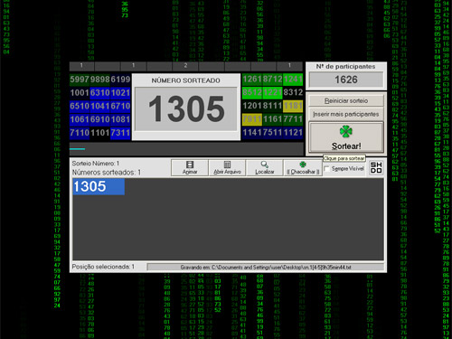Click number cell 1001

(x=80, y=93)
